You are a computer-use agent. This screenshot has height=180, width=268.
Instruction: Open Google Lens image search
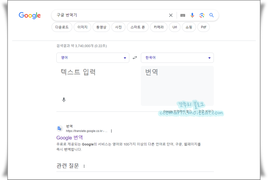point(202,15)
